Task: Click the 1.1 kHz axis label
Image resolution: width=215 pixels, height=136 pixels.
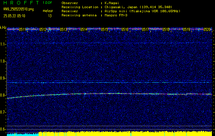Action: [x=3, y=44]
